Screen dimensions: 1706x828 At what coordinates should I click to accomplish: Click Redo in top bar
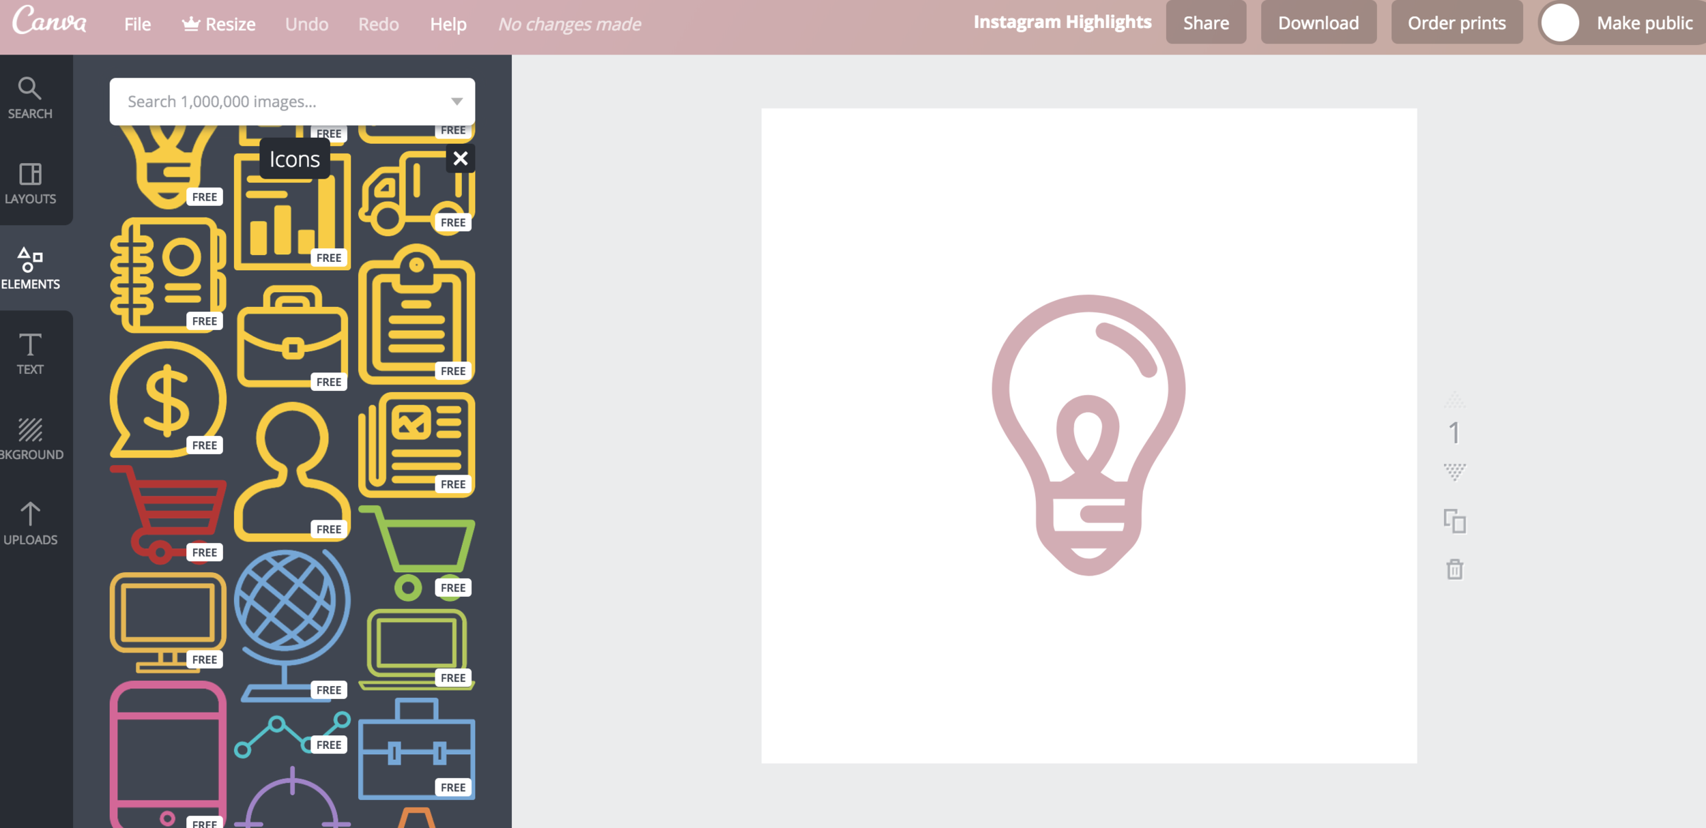pyautogui.click(x=379, y=24)
